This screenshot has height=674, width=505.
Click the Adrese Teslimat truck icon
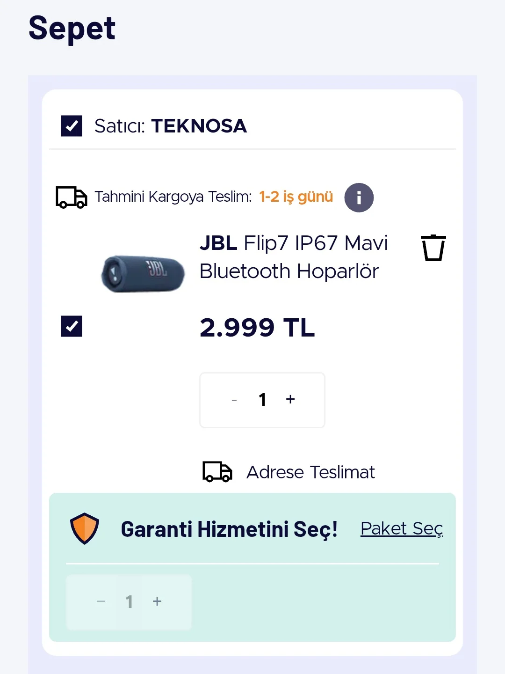click(217, 472)
